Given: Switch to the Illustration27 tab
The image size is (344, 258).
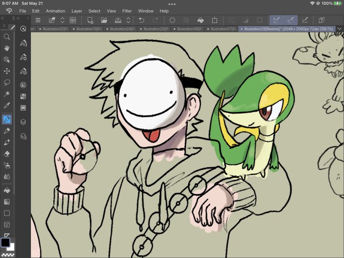Looking at the screenshot, I should coord(221,29).
